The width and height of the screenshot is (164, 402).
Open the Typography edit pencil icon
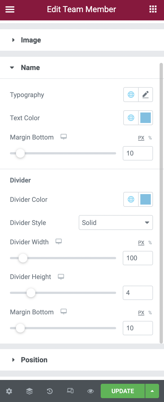146,95
